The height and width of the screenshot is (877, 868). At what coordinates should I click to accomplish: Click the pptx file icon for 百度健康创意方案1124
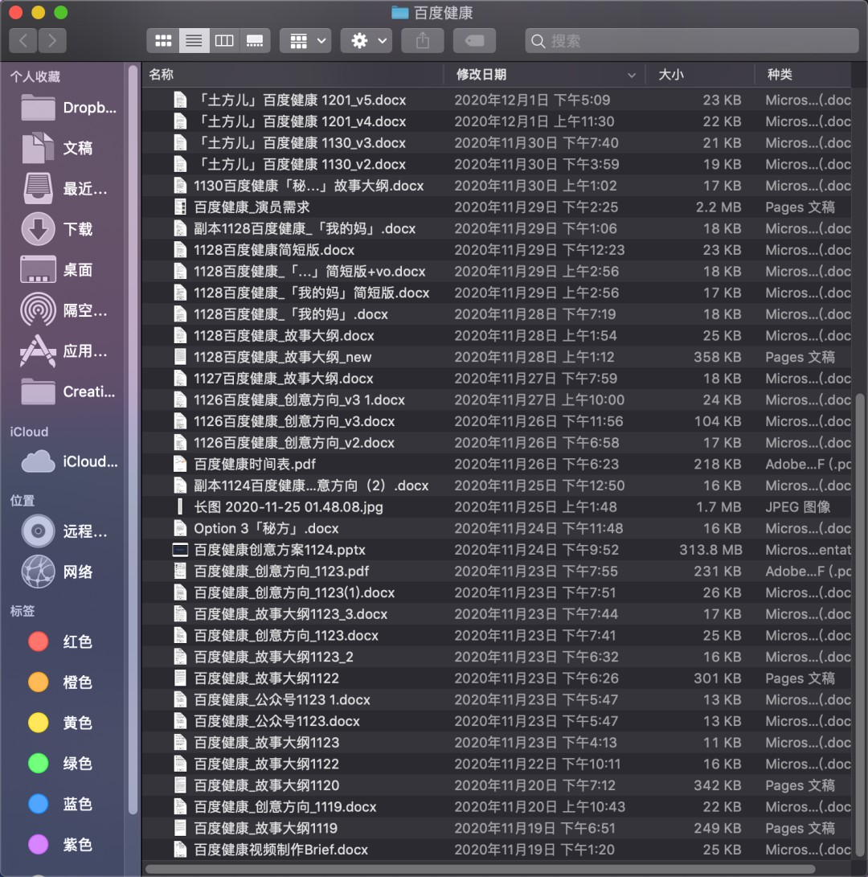(180, 550)
